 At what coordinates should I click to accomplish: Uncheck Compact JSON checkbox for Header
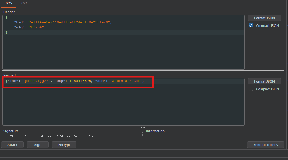click(251, 25)
